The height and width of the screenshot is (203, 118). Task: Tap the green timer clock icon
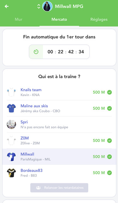point(36,52)
